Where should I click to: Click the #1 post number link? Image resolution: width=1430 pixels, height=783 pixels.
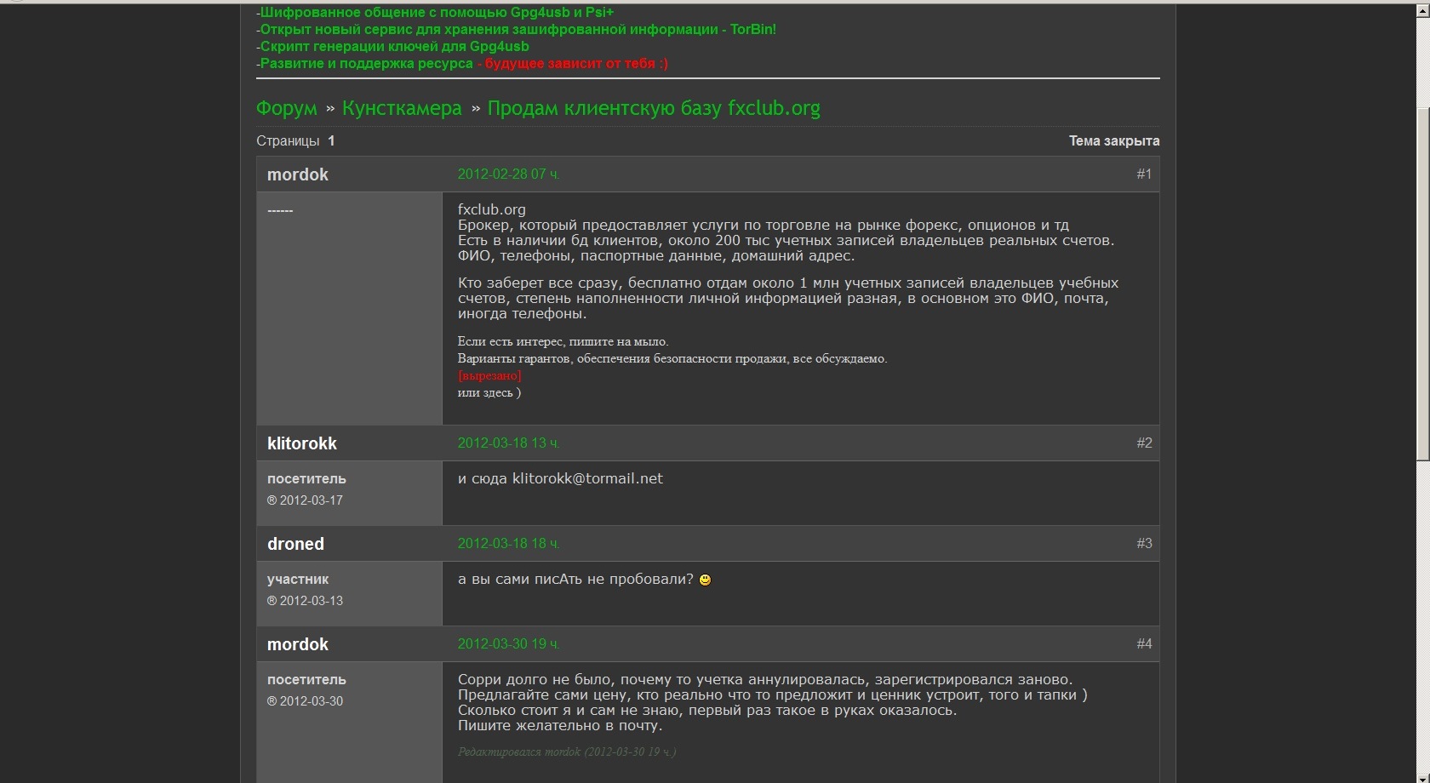click(x=1144, y=174)
